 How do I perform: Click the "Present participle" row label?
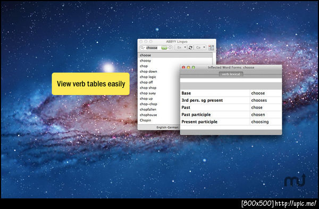[199, 122]
